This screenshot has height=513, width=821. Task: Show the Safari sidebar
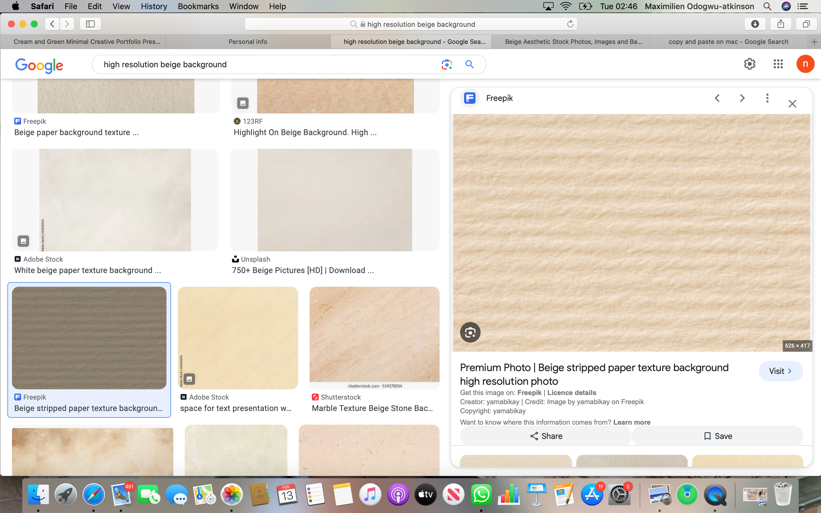(90, 24)
